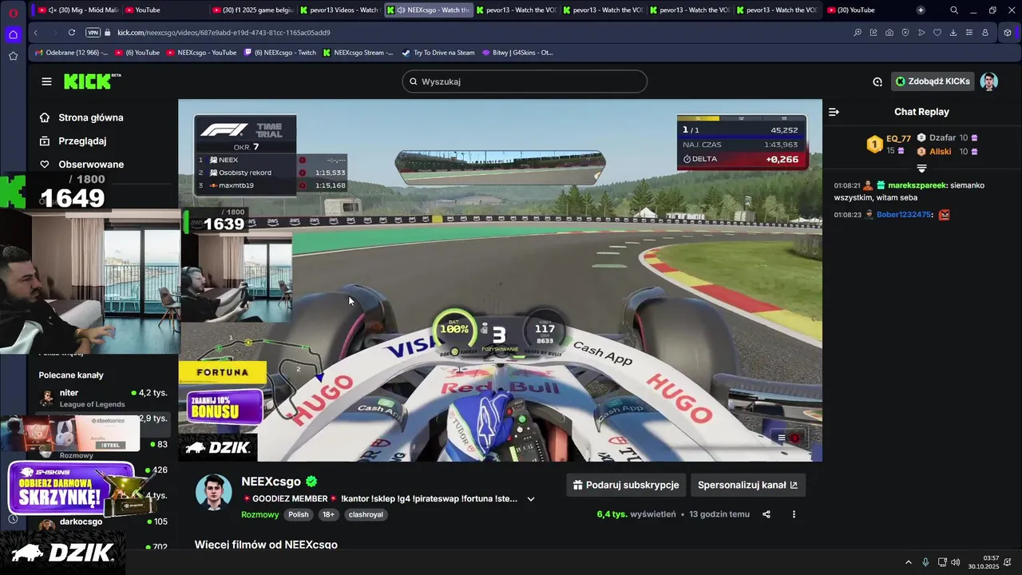This screenshot has height=575, width=1022.
Task: Toggle system volume from the taskbar speaker
Action: pos(956,562)
